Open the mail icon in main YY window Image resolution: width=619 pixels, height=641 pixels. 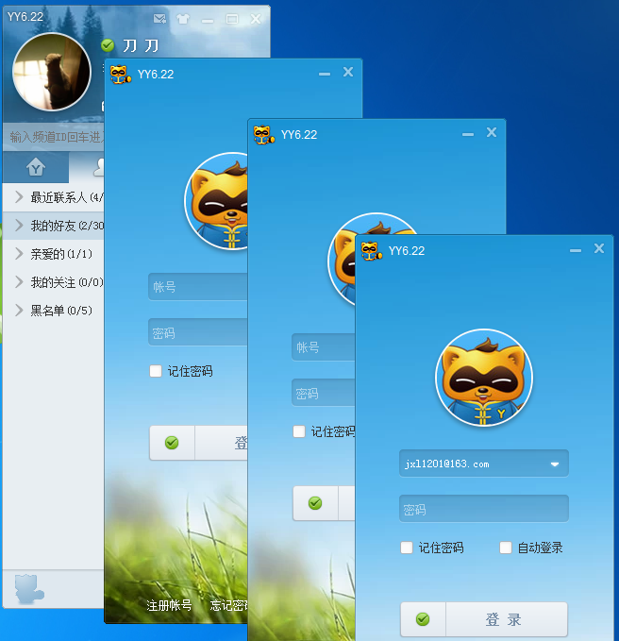coord(159,19)
